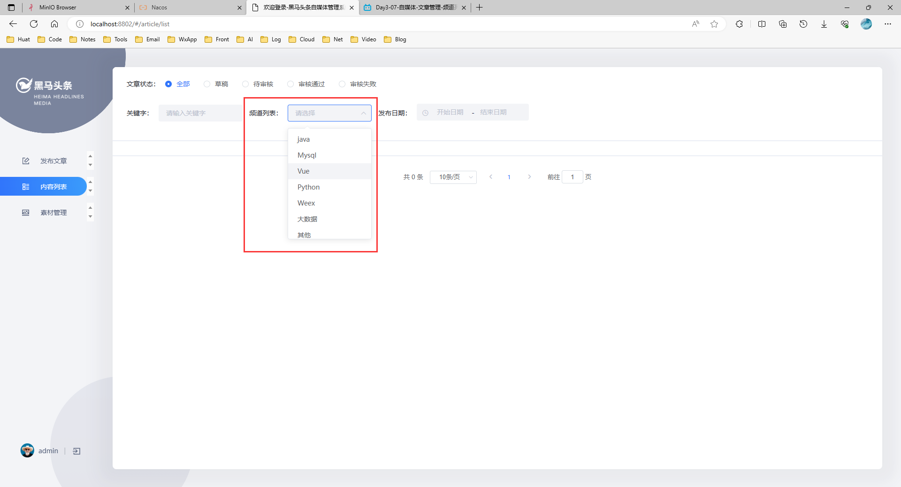Click the home icon in browser toolbar
The height and width of the screenshot is (487, 901).
click(54, 24)
